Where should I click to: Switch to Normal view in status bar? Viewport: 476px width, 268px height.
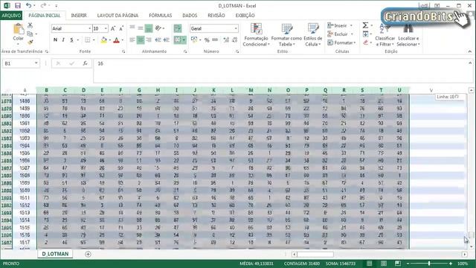click(x=370, y=264)
